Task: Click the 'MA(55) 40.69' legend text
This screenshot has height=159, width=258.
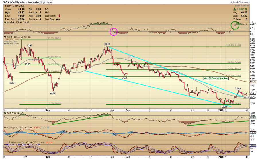Action: 12,41
